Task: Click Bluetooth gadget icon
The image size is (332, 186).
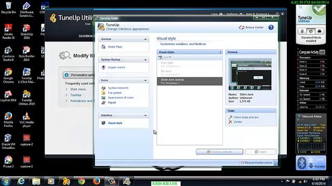Action: coord(301,163)
